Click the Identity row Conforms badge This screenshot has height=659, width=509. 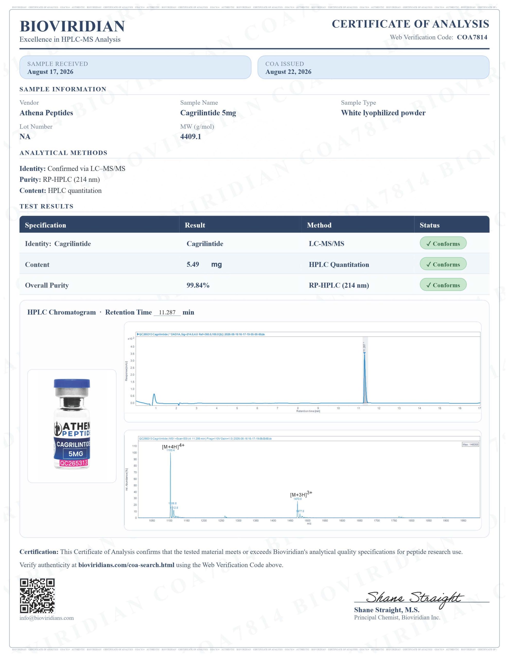(443, 243)
